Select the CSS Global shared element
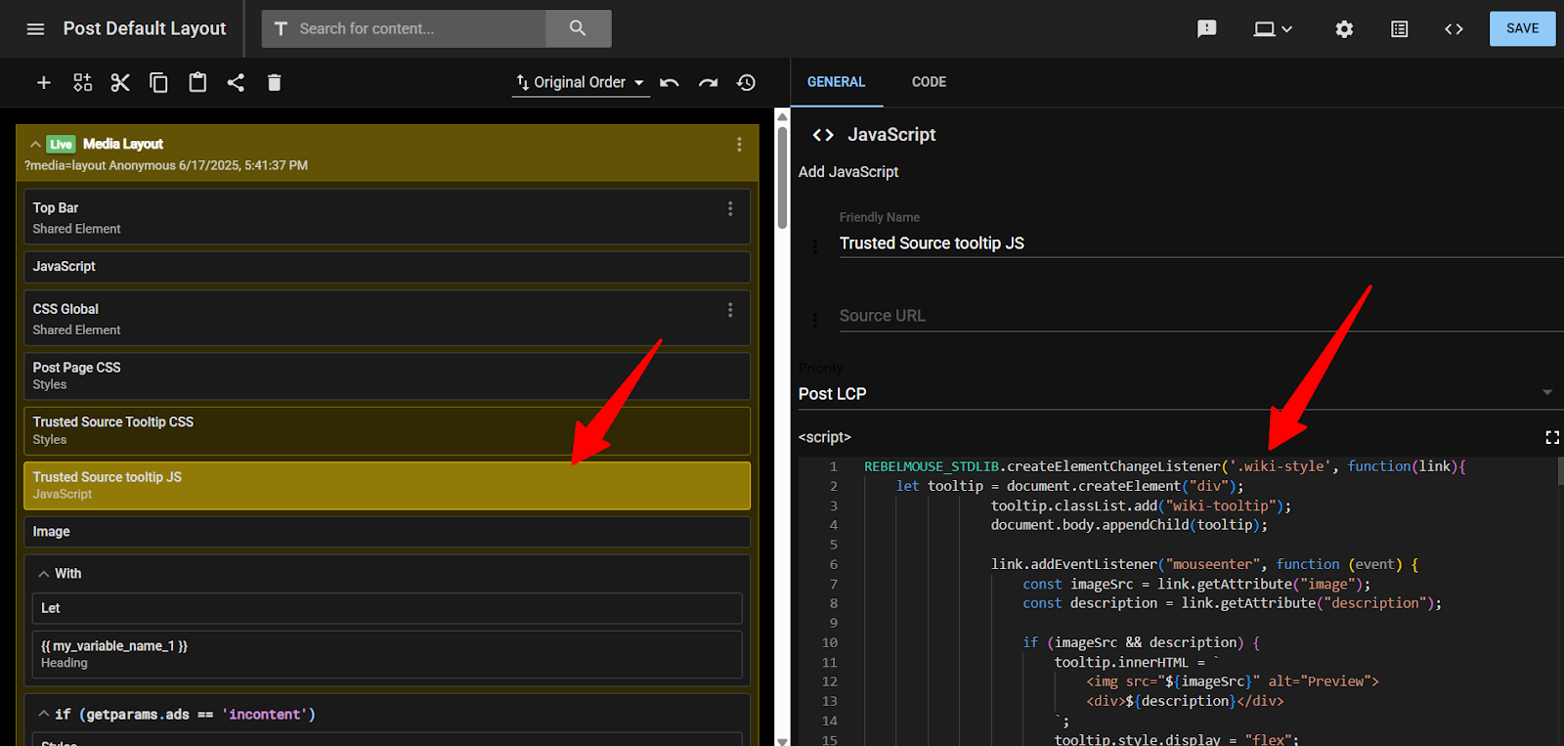 coord(387,319)
